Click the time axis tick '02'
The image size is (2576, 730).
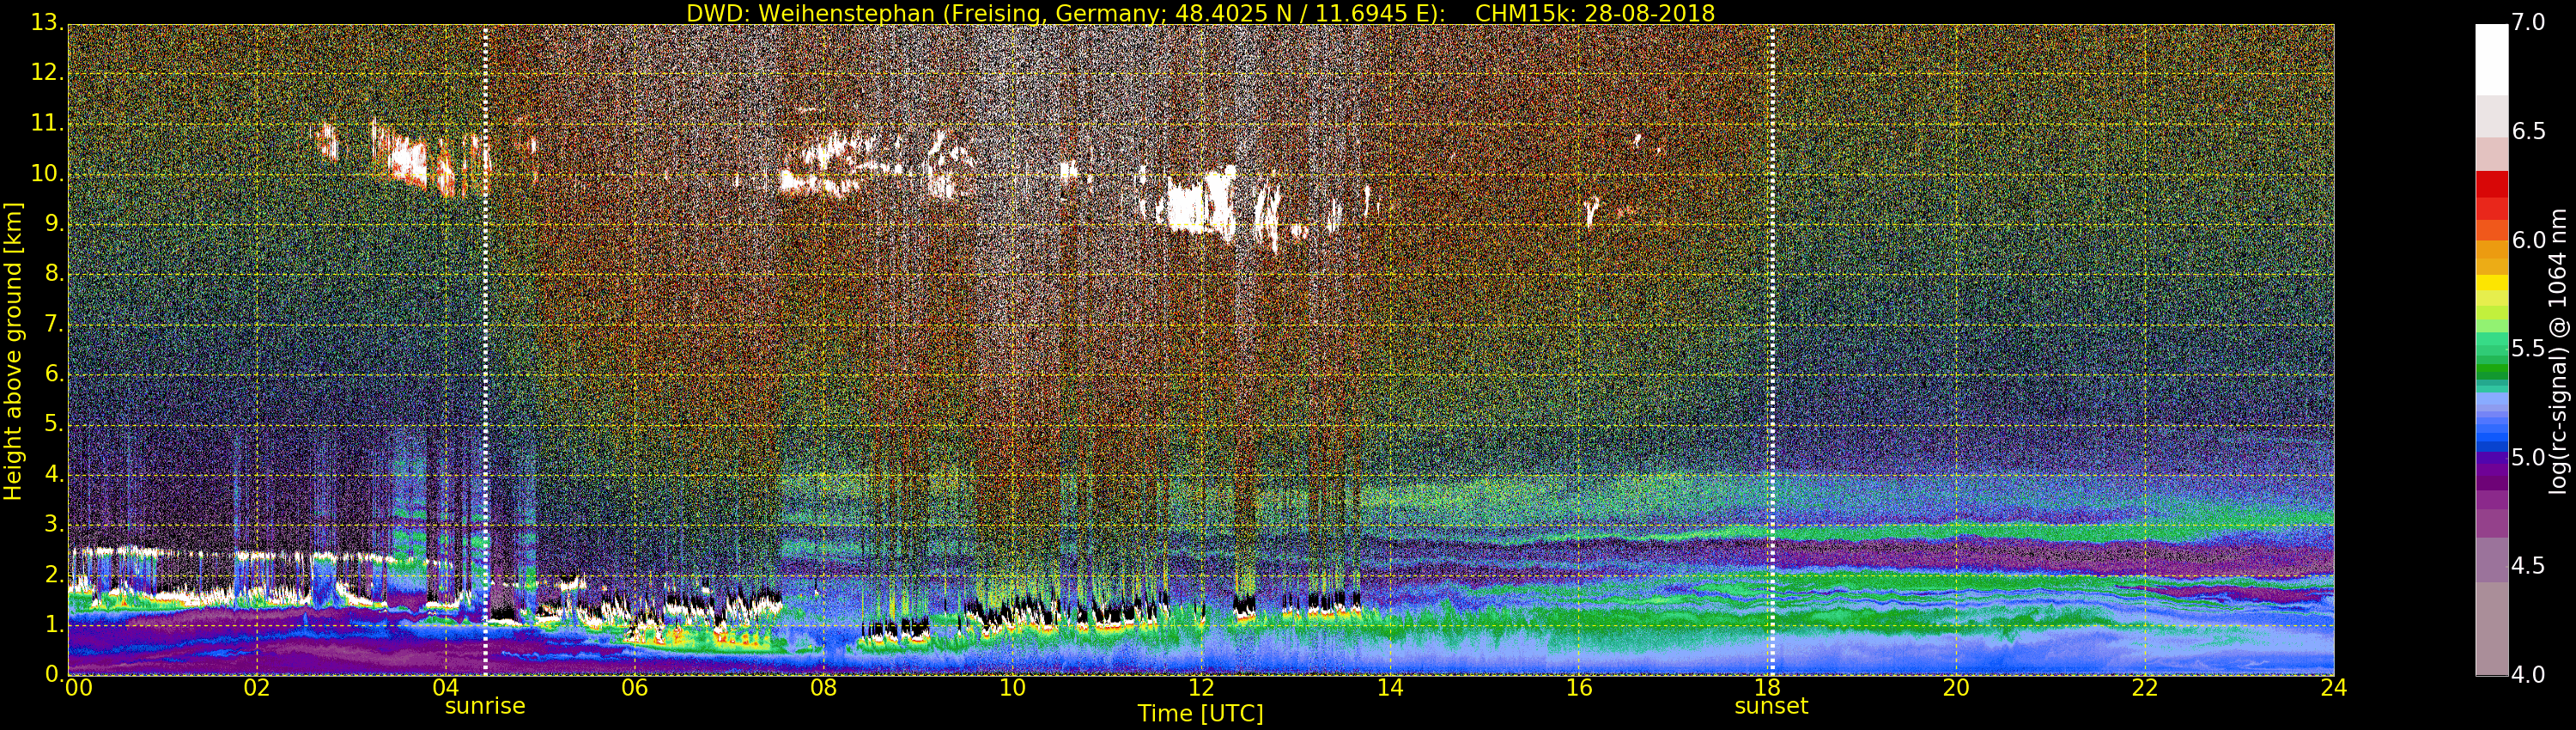click(x=257, y=687)
